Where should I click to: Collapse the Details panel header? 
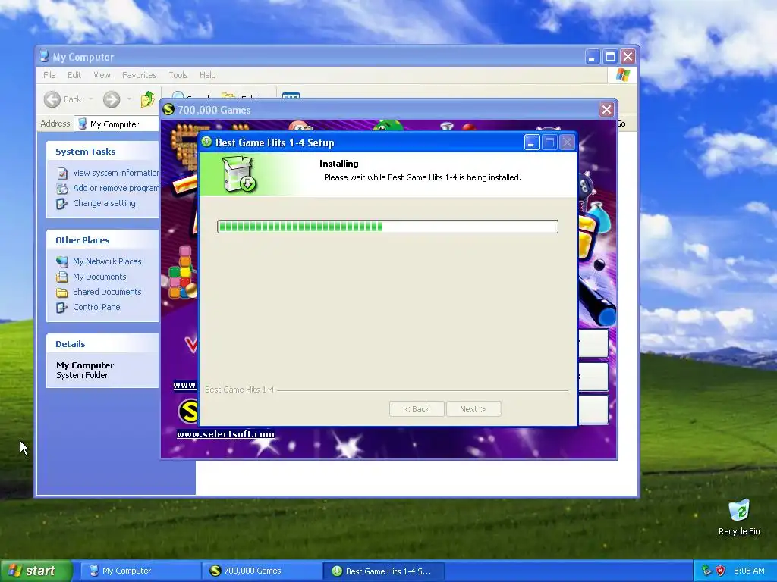pos(102,344)
